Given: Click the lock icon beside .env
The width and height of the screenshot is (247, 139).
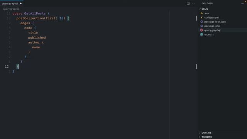Looking at the screenshot, I should (x=201, y=13).
